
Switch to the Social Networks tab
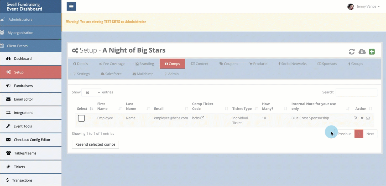(293, 64)
